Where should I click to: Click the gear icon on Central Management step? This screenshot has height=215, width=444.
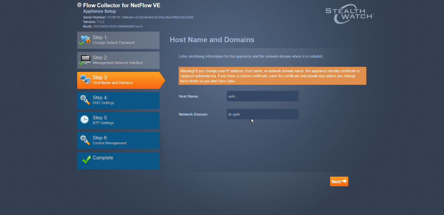[85, 139]
